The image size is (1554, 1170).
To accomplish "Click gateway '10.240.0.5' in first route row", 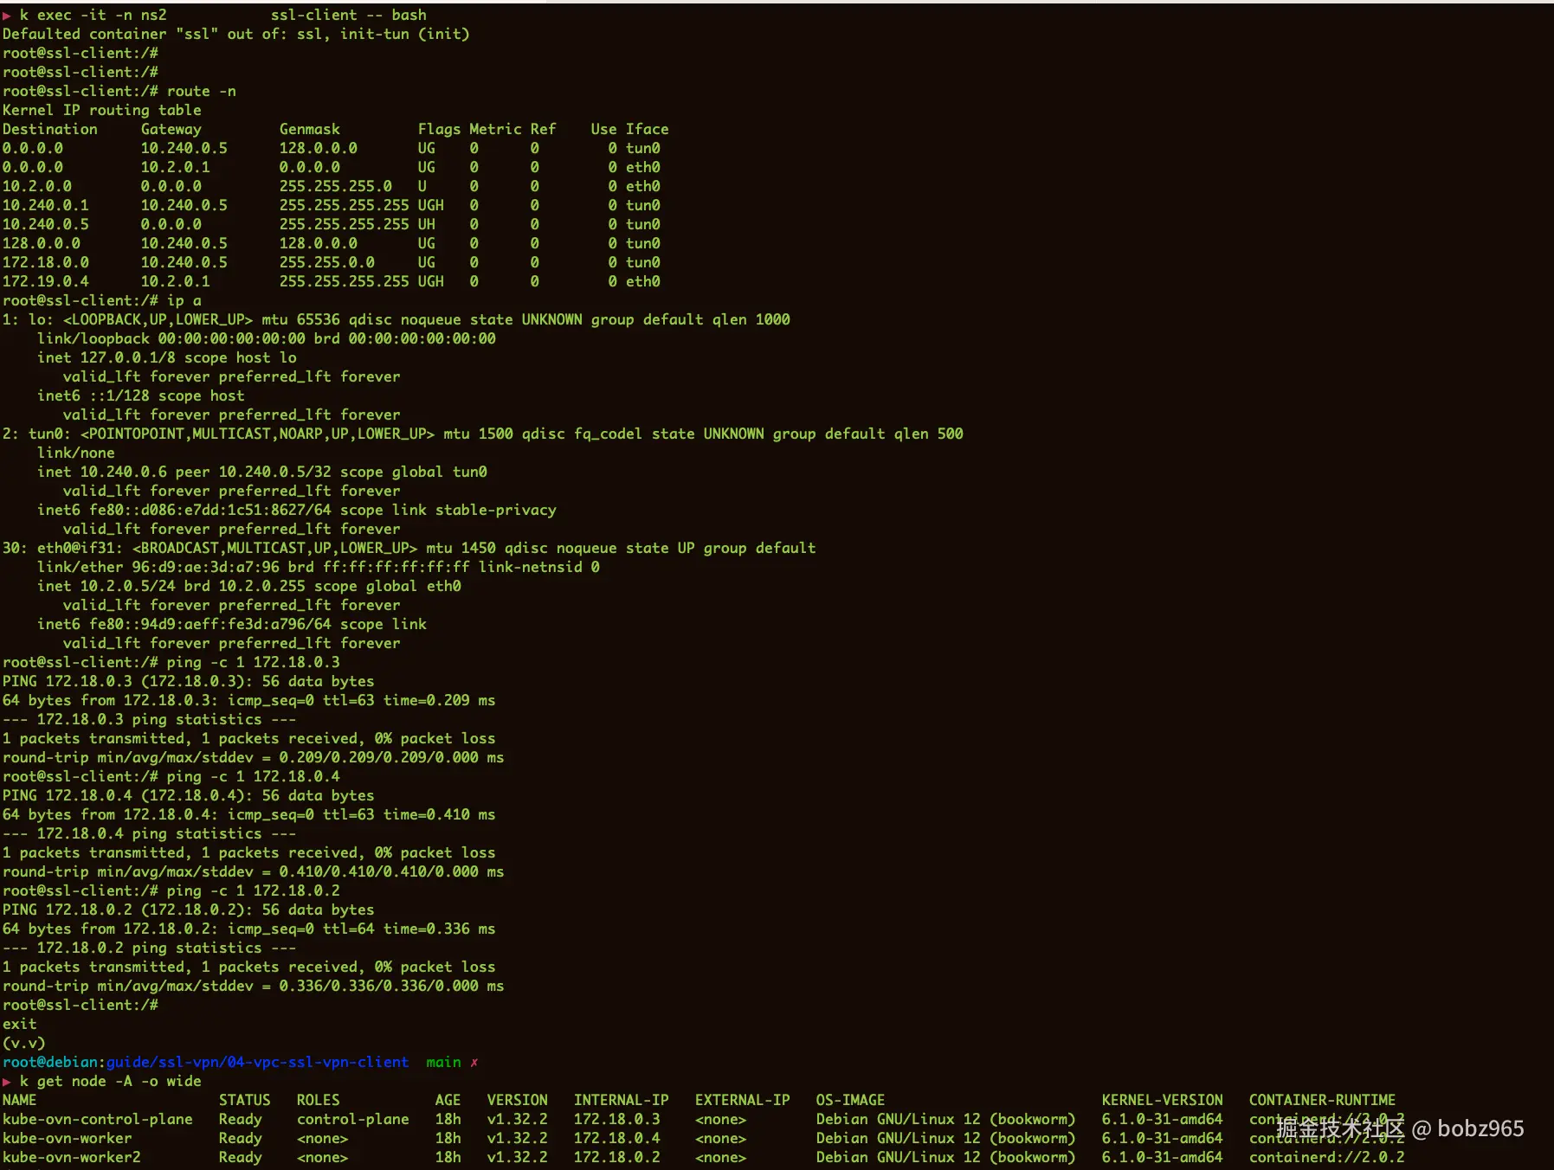I will [184, 148].
